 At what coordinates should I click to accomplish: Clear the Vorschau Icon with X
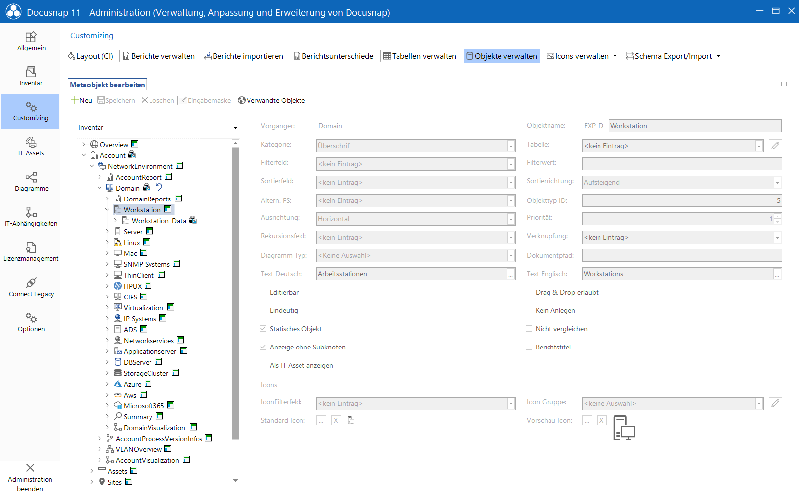tap(602, 420)
